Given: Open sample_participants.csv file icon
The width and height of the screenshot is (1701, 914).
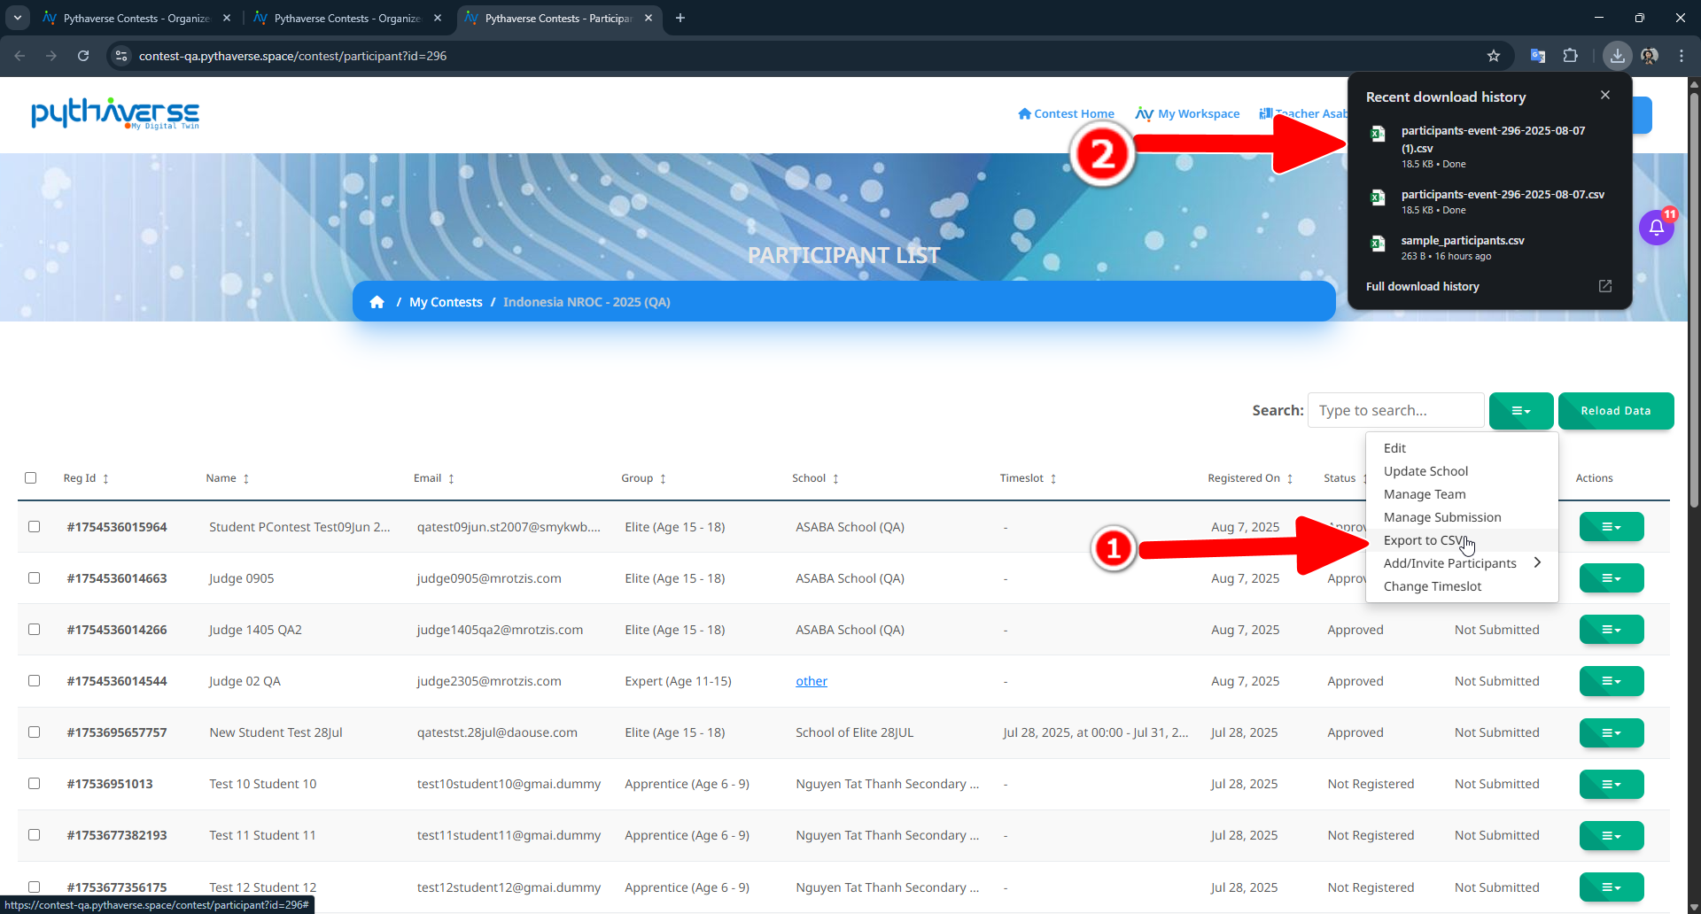Looking at the screenshot, I should point(1378,244).
